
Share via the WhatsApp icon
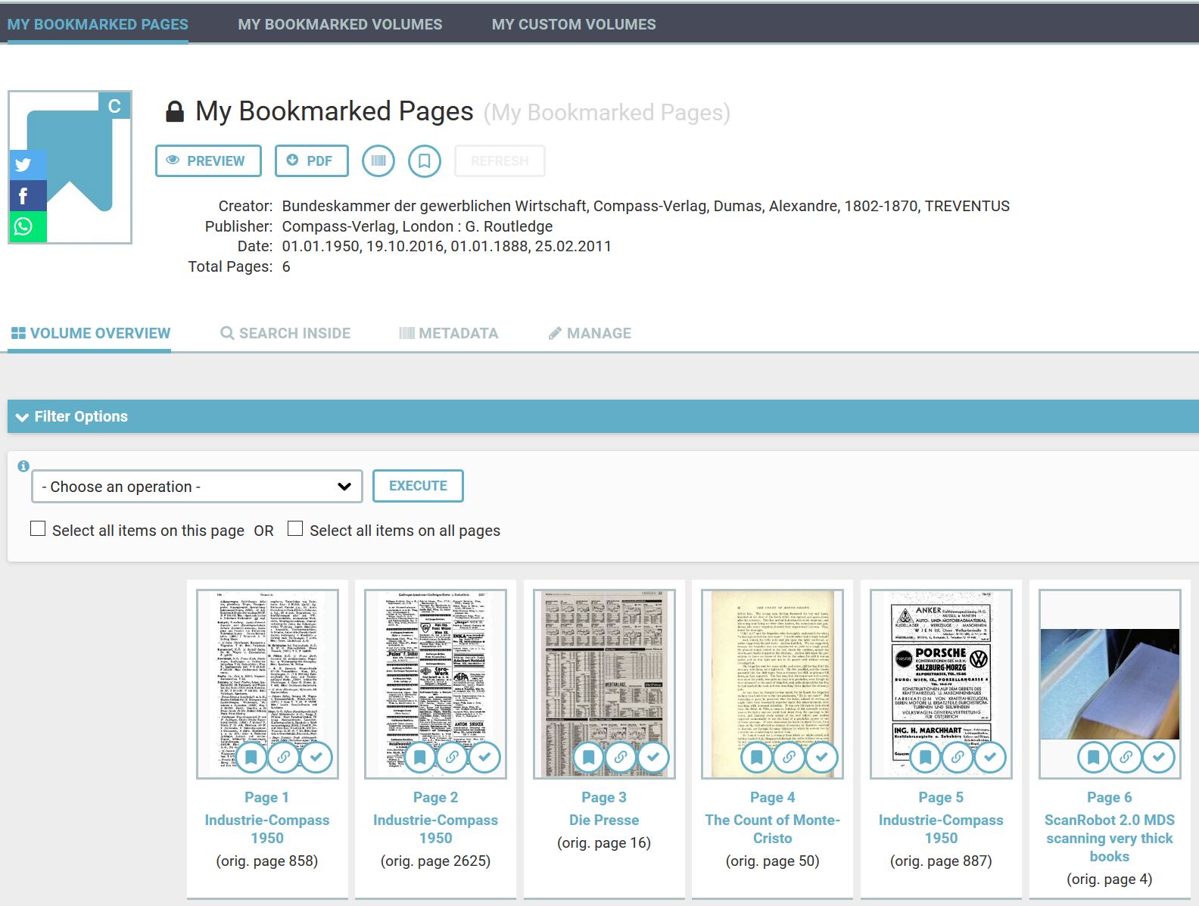(23, 226)
